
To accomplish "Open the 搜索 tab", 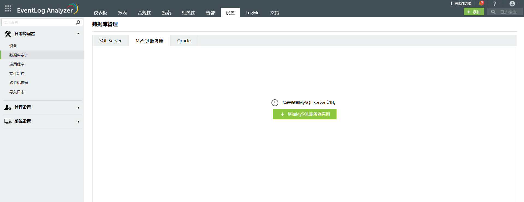I will (x=166, y=13).
